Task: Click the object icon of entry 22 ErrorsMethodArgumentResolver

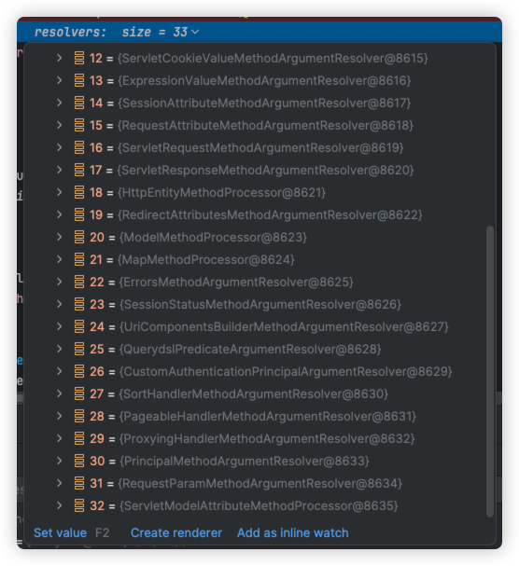Action: coord(79,282)
